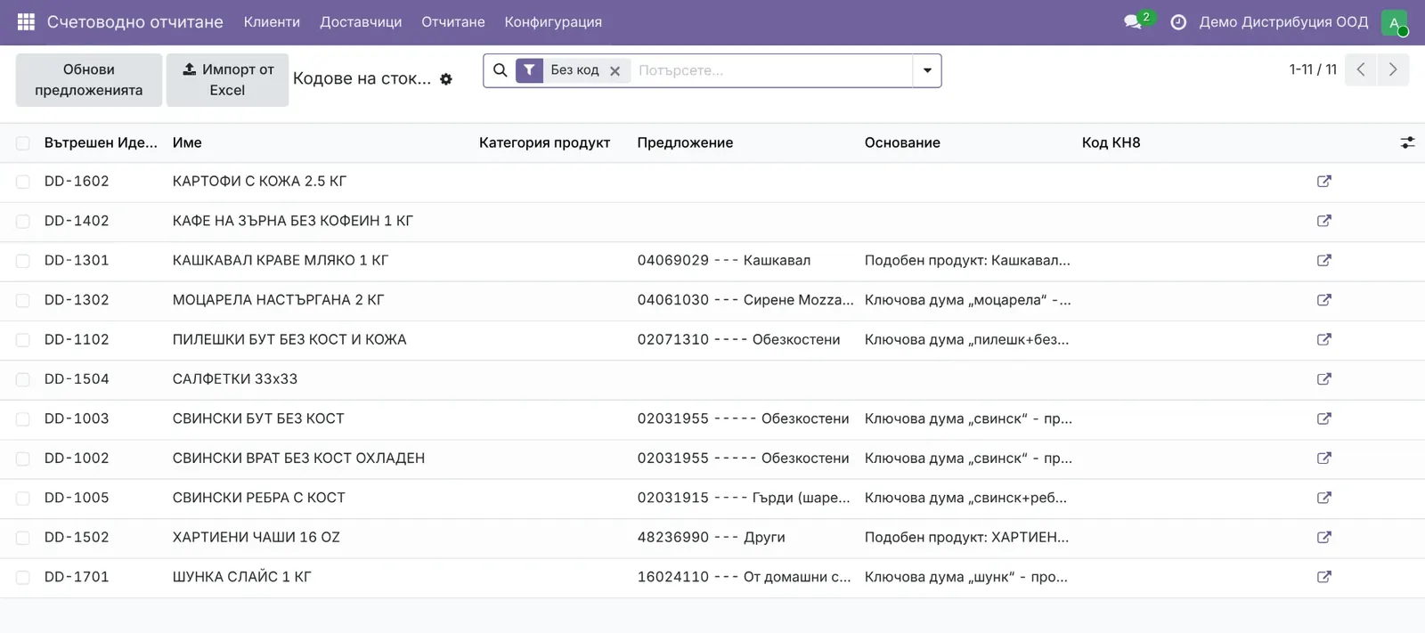Click suggestion 02071310 ---- Обезкостени

click(738, 339)
